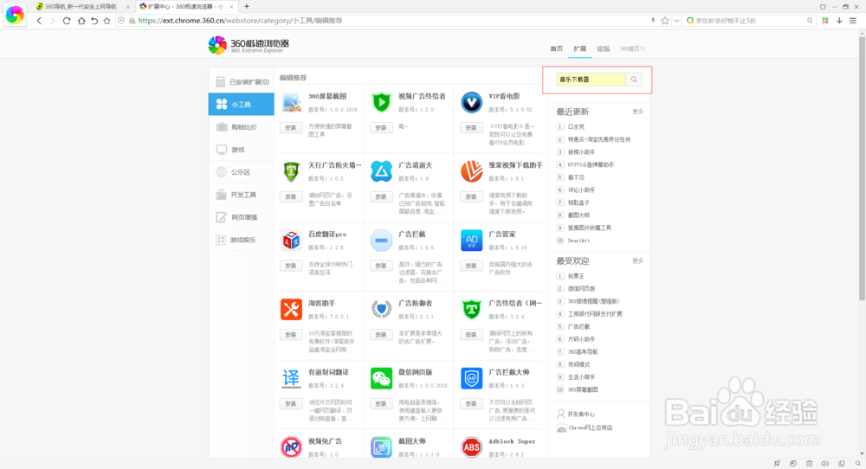Click the 截图大师 extension icon
The height and width of the screenshot is (469, 866).
coord(381,447)
